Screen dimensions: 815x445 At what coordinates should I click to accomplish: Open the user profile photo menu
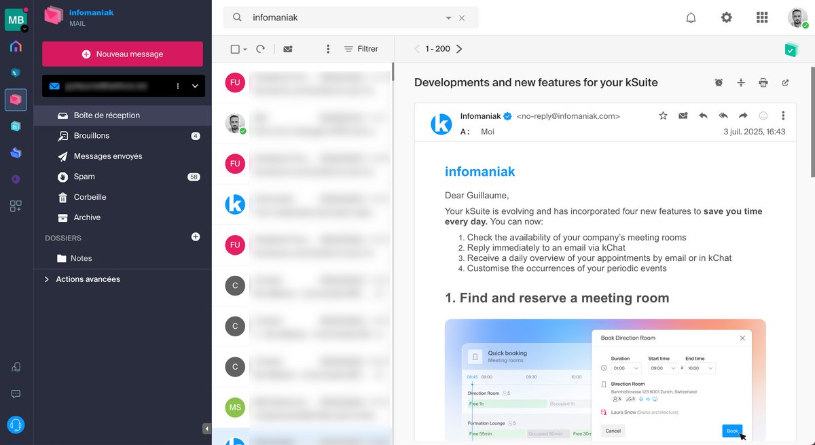point(798,18)
